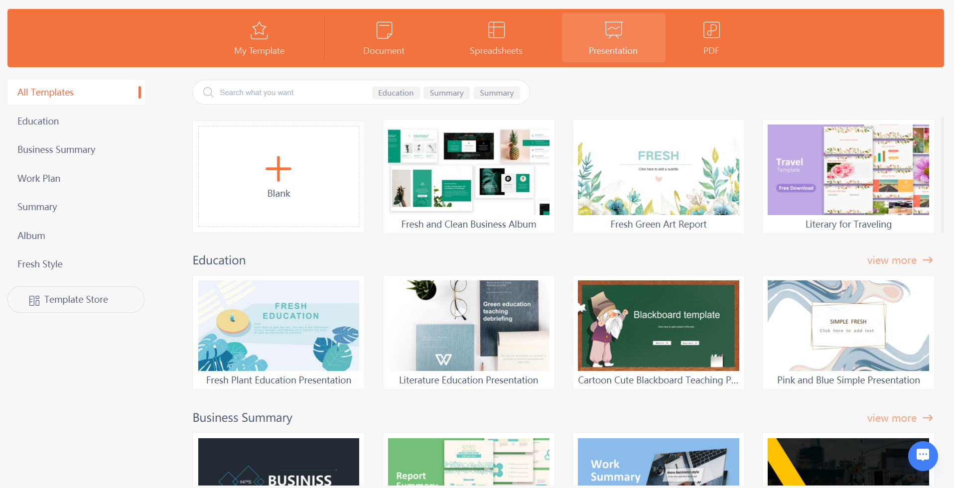Click the Education view more arrow
The width and height of the screenshot is (954, 488).
pyautogui.click(x=927, y=260)
